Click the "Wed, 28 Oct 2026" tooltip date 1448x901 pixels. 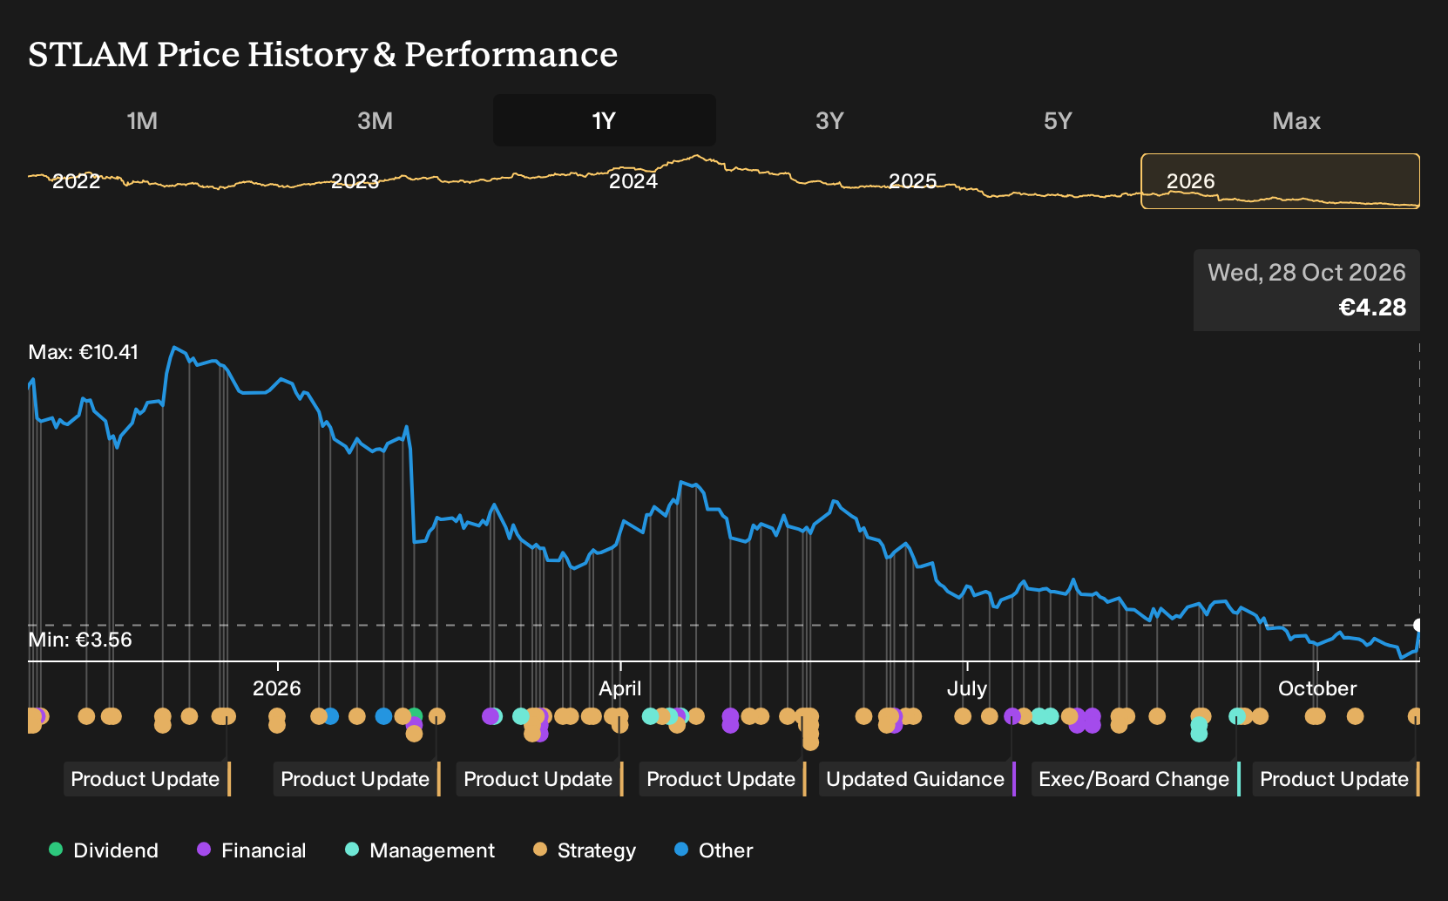1307,273
